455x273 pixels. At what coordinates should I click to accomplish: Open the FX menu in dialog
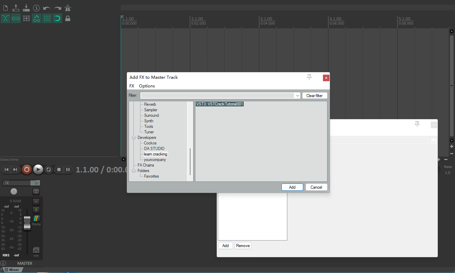[x=132, y=86]
